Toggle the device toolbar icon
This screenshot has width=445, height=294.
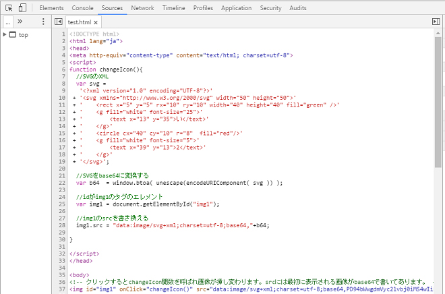pyautogui.click(x=22, y=7)
